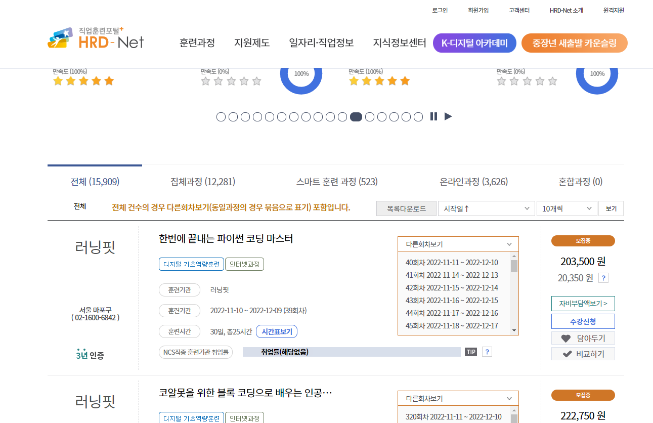The height and width of the screenshot is (423, 653).
Task: Add the course with 비교하기 check button
Action: click(583, 354)
